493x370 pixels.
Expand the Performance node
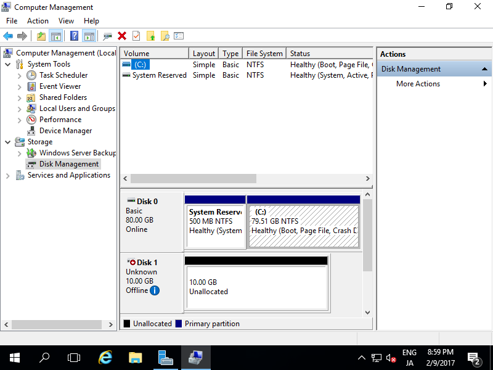click(20, 120)
